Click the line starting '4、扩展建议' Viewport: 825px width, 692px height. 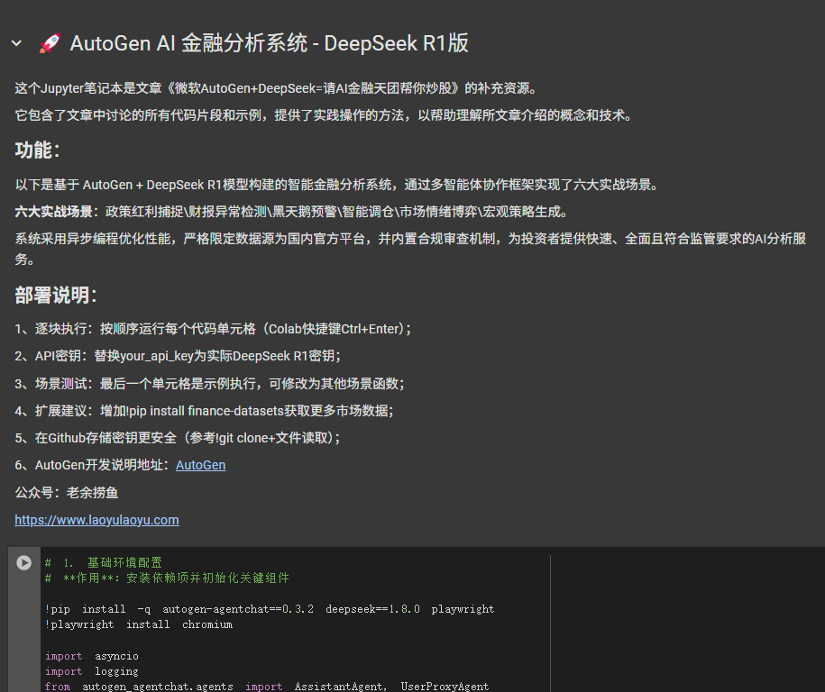[x=204, y=411]
